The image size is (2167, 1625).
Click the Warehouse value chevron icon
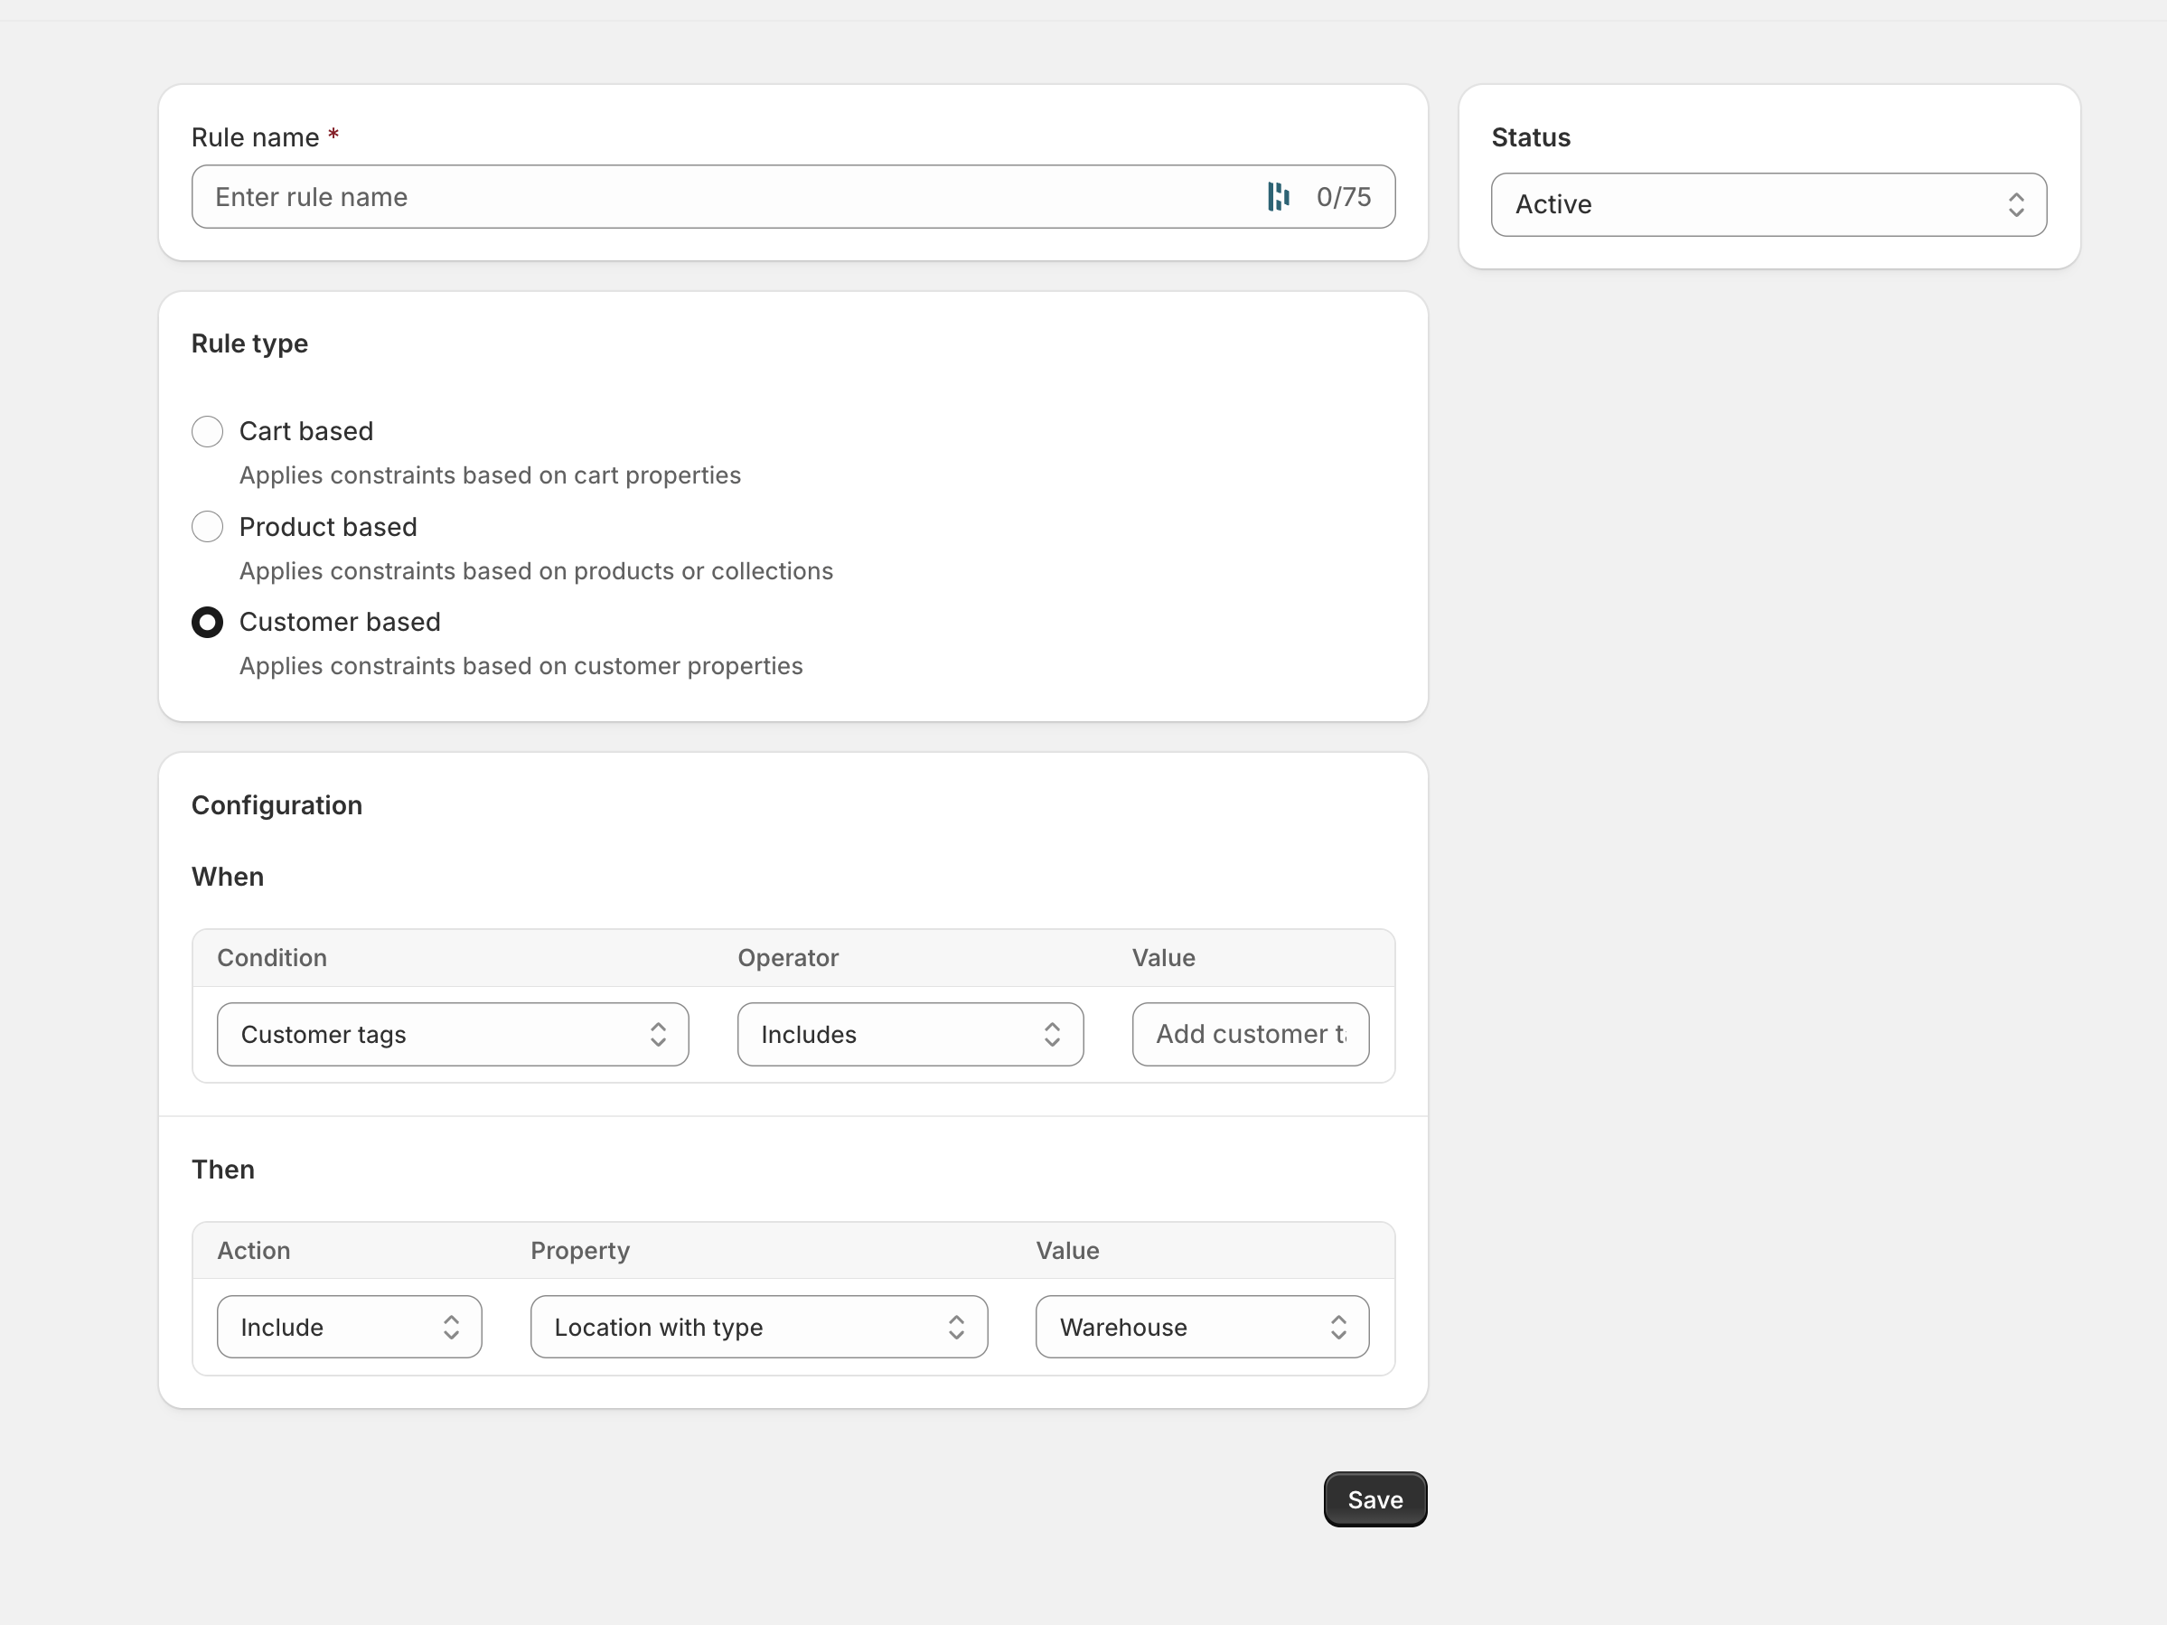pyautogui.click(x=1340, y=1328)
